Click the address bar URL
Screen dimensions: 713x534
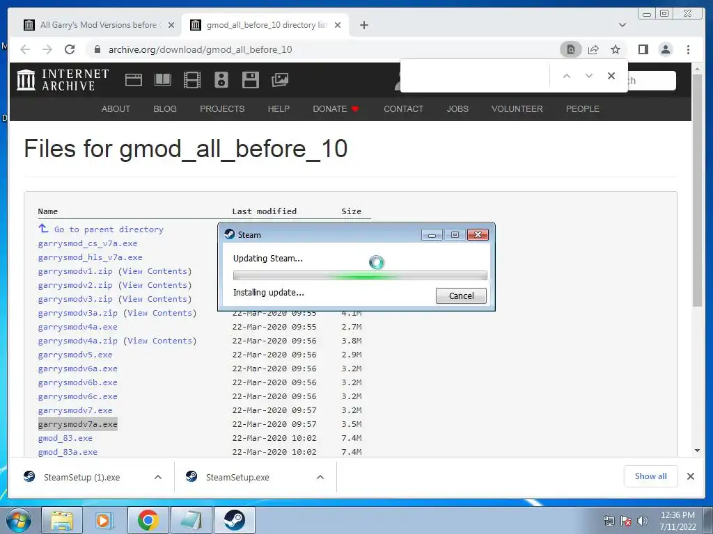point(200,49)
